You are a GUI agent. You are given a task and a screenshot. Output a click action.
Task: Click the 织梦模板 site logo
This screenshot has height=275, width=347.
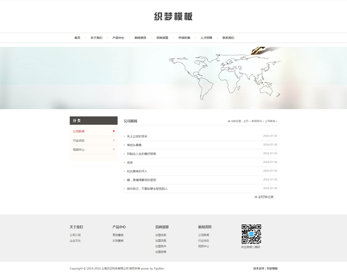[x=173, y=16]
